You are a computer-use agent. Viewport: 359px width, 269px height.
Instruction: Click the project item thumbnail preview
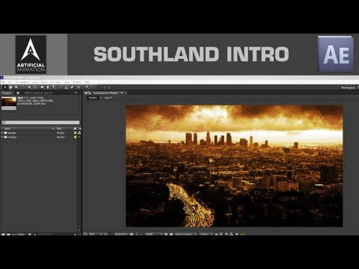9,102
